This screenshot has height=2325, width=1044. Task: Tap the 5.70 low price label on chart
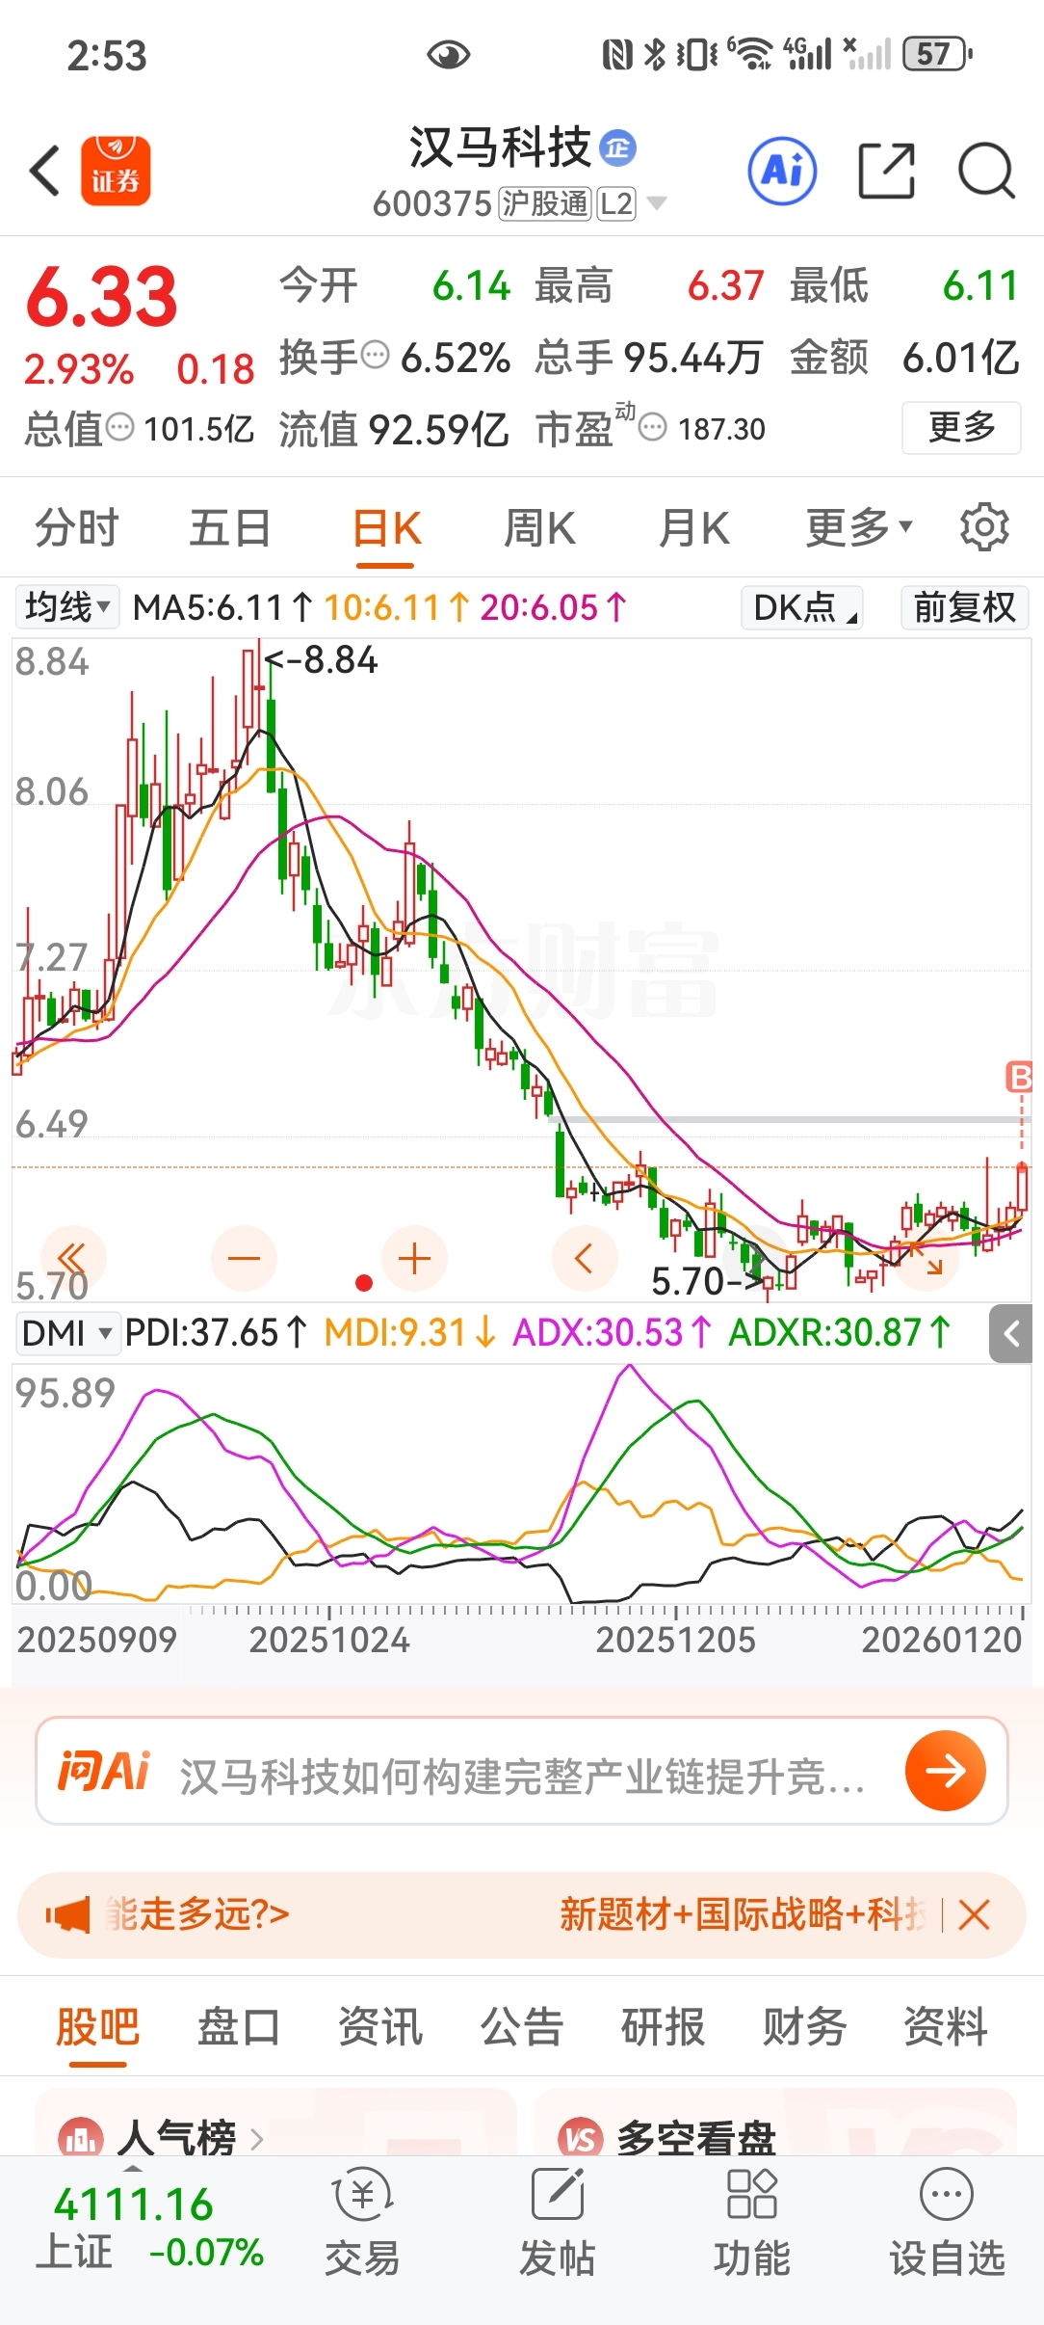(708, 1282)
